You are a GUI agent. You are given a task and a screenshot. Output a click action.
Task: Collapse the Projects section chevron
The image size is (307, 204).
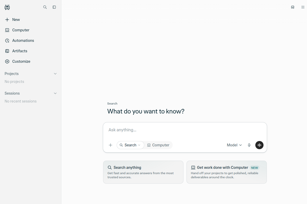55,74
